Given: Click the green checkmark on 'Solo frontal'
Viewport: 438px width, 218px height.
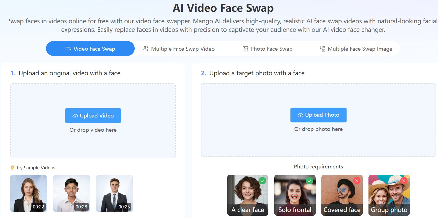Looking at the screenshot, I should click(x=309, y=181).
